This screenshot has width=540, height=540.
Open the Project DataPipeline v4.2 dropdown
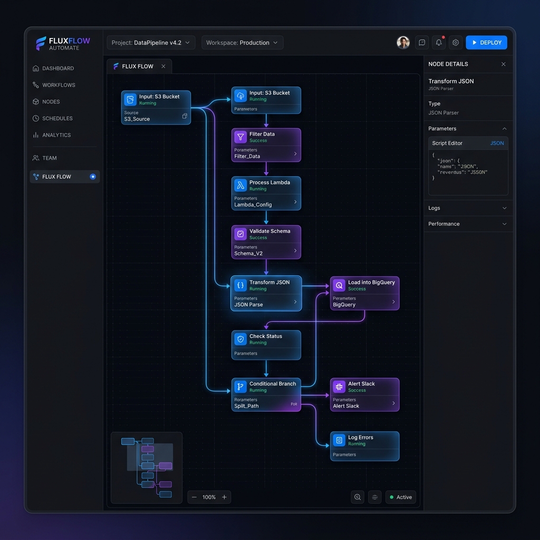pos(151,43)
